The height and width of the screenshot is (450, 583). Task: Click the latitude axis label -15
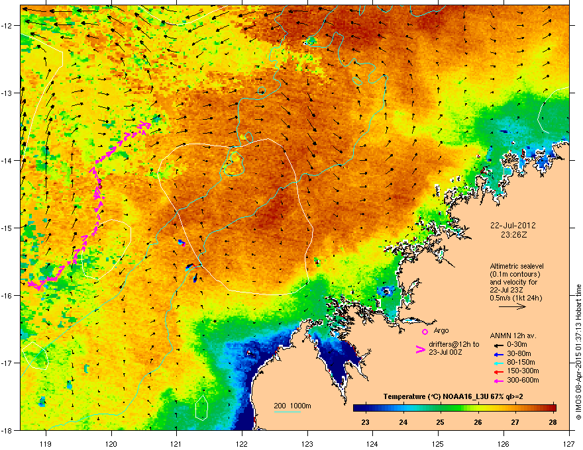point(7,228)
